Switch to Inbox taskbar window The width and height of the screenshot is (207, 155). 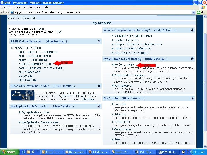[51, 152]
